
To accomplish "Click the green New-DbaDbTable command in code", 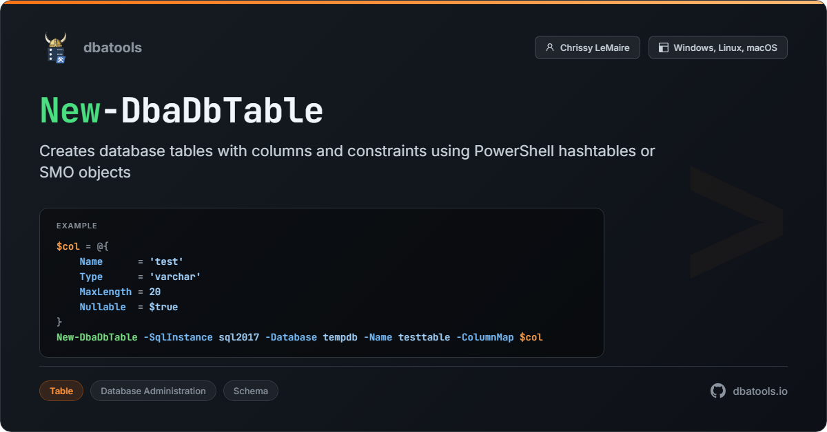I will (x=97, y=337).
